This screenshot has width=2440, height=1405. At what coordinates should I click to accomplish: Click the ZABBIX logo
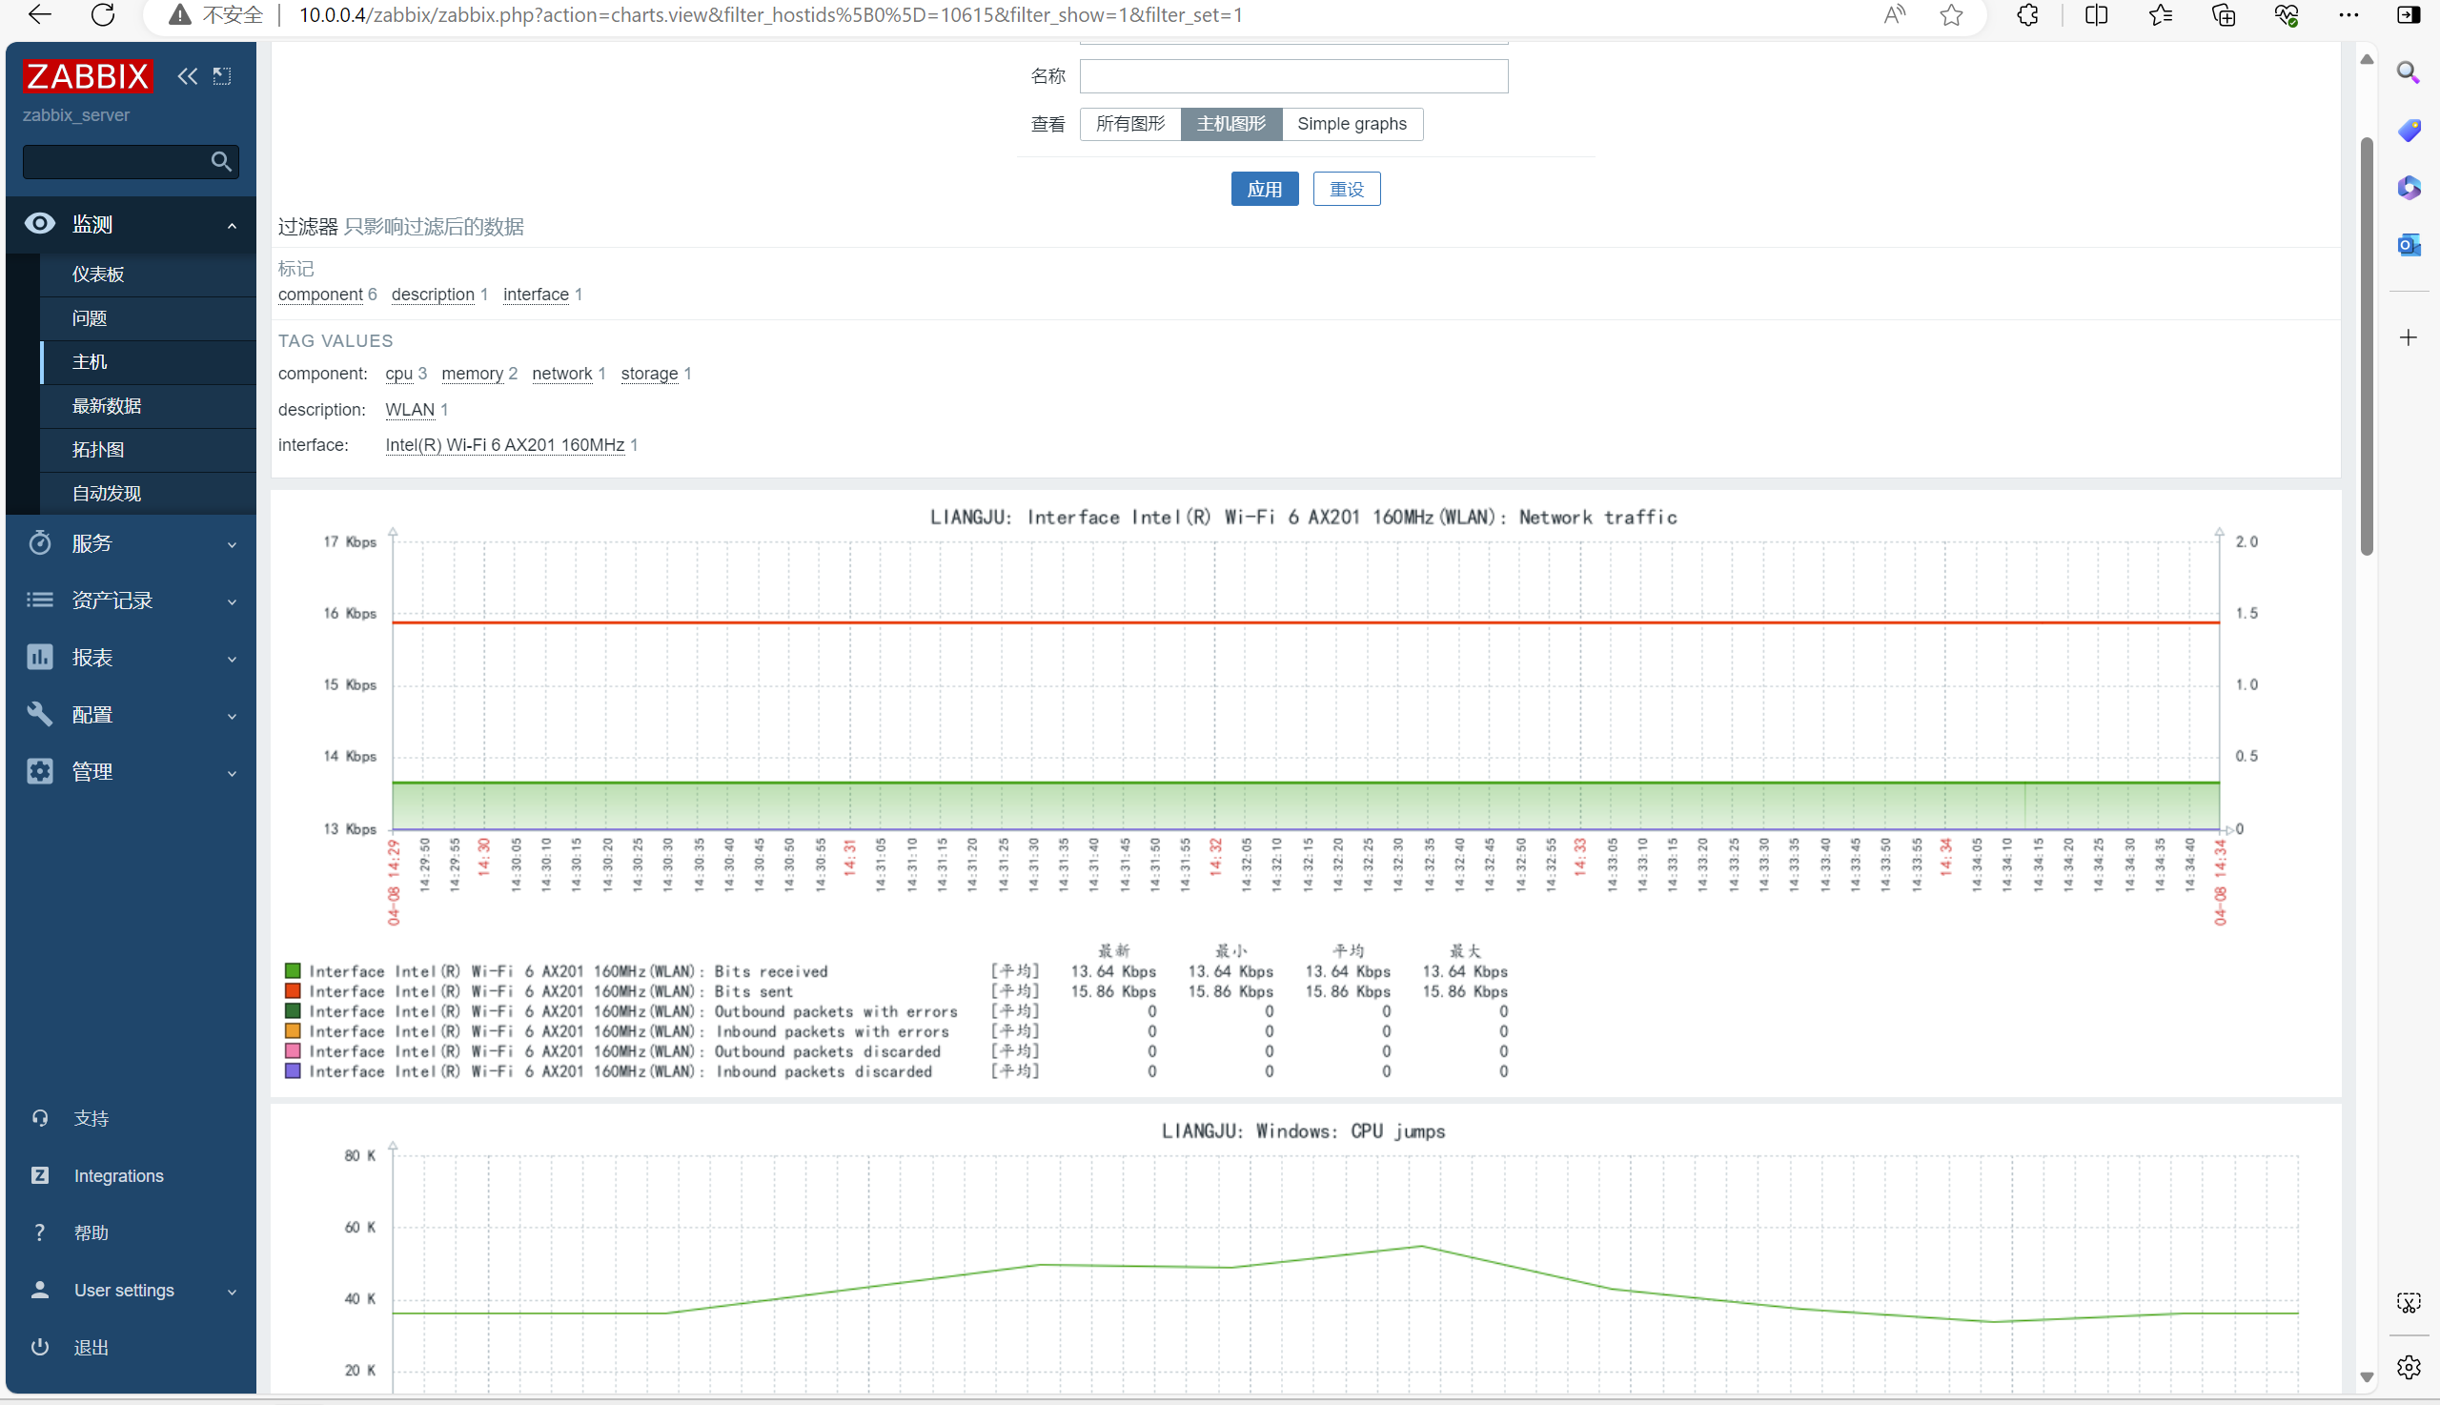click(x=88, y=76)
